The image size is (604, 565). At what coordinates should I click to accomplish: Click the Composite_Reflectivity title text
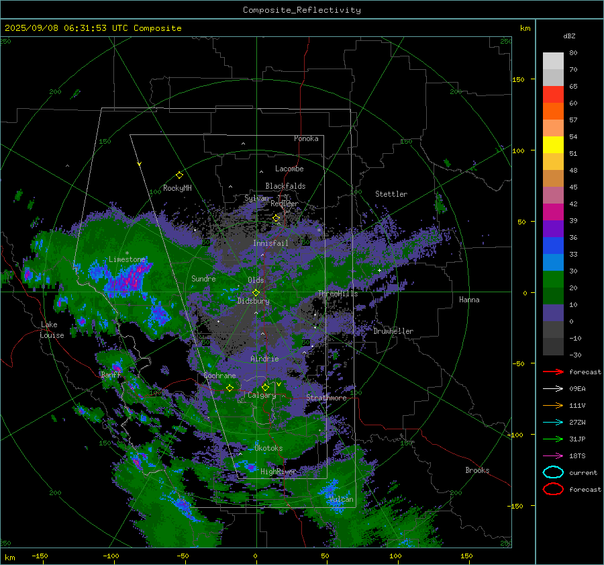(302, 10)
